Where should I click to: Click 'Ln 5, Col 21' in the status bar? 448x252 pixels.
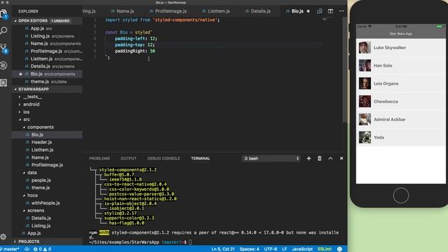click(223, 249)
